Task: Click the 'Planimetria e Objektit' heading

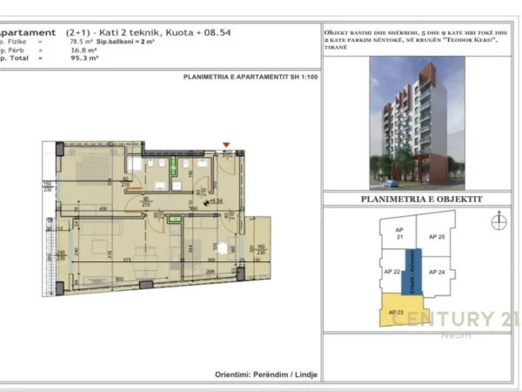Action: pos(421,199)
